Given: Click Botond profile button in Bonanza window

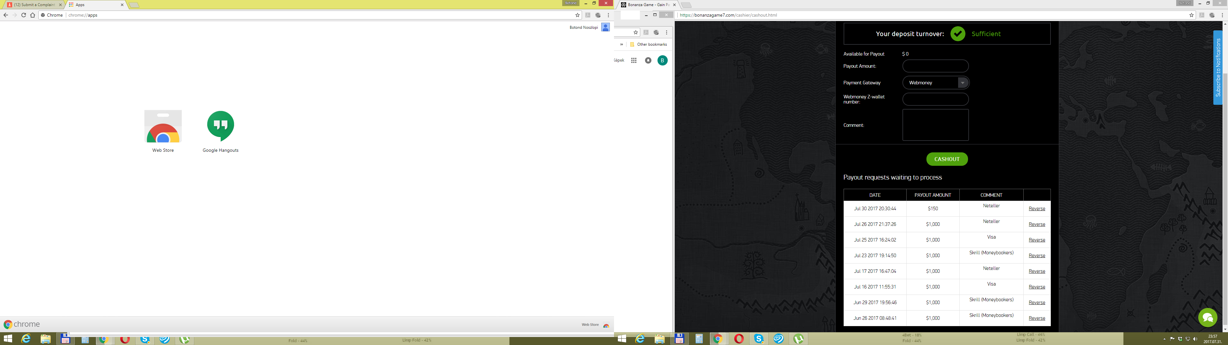Looking at the screenshot, I should click(x=1185, y=3).
